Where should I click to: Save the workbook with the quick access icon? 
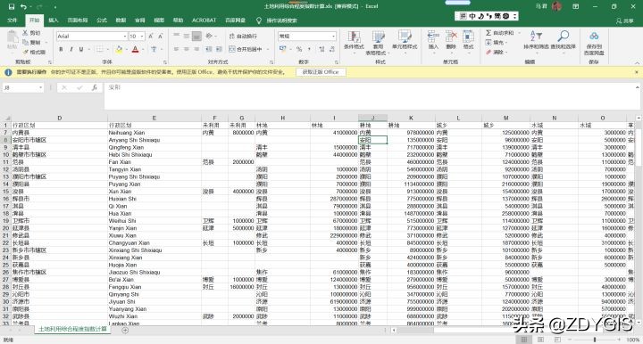click(12, 6)
